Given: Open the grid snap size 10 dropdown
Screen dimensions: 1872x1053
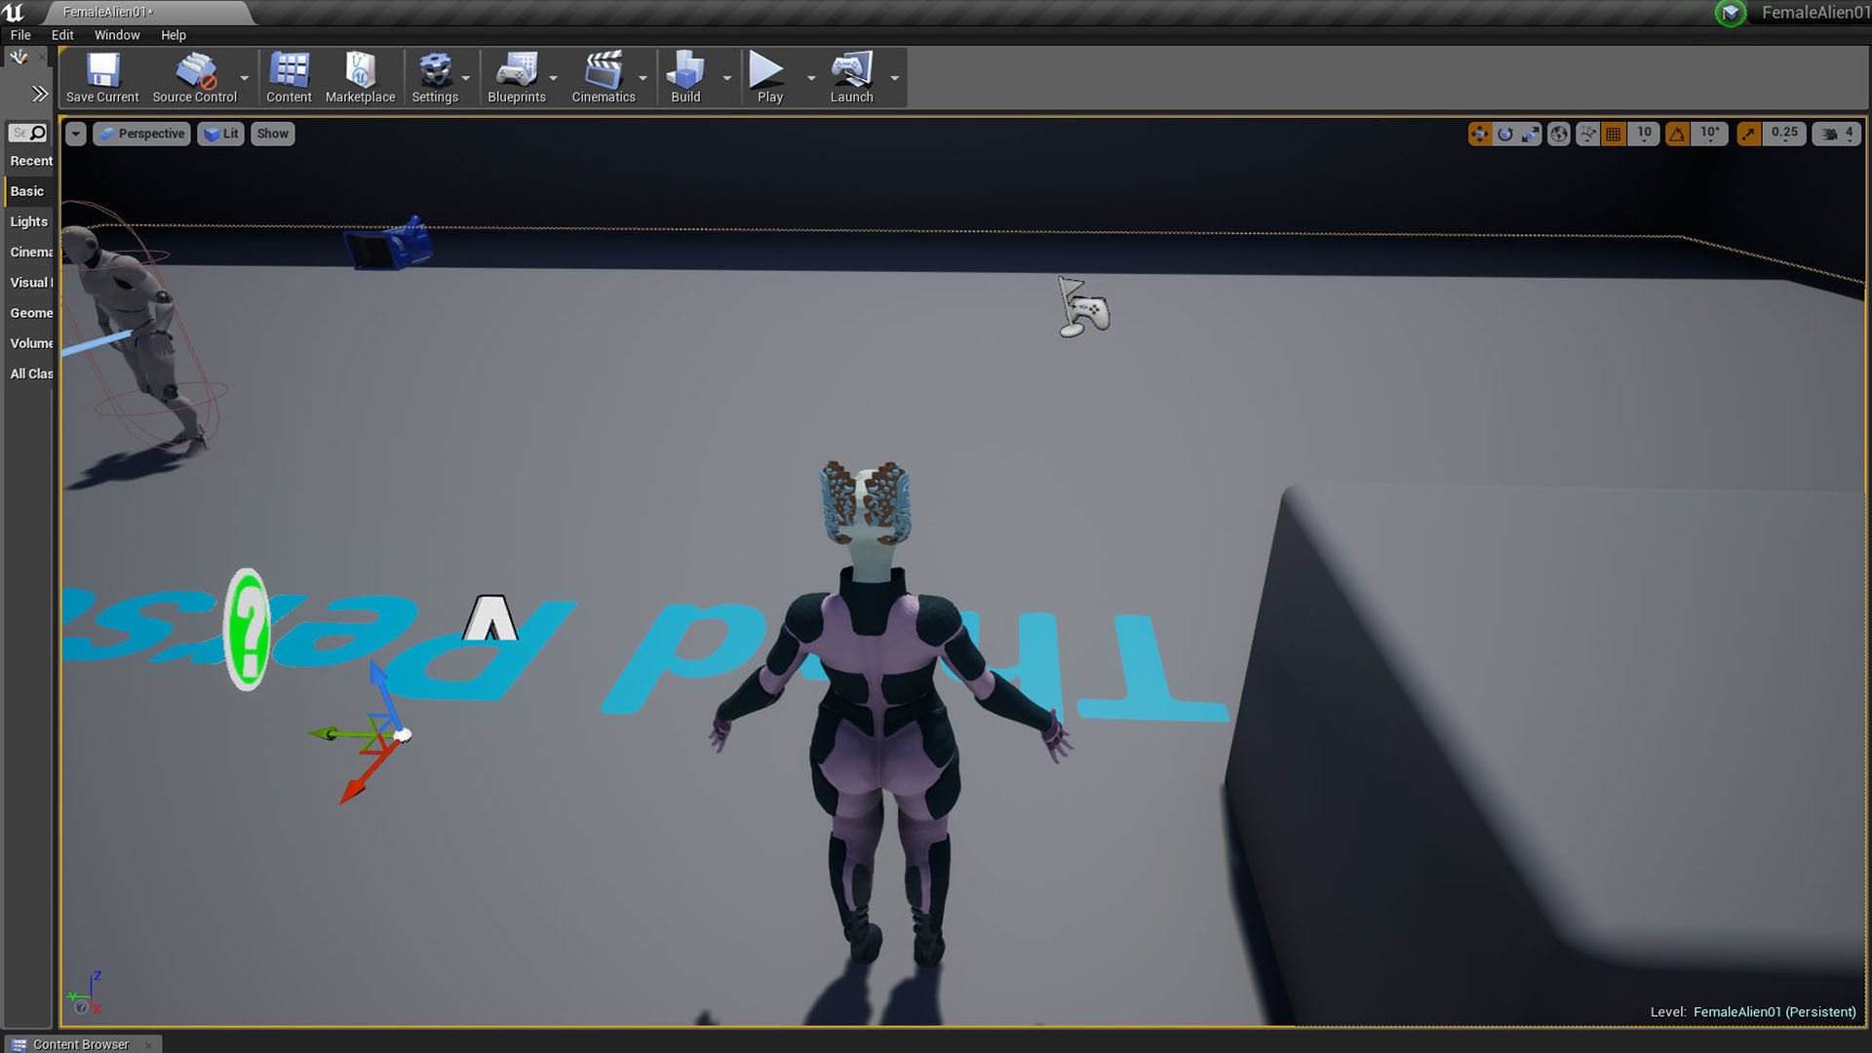Looking at the screenshot, I should [1644, 134].
